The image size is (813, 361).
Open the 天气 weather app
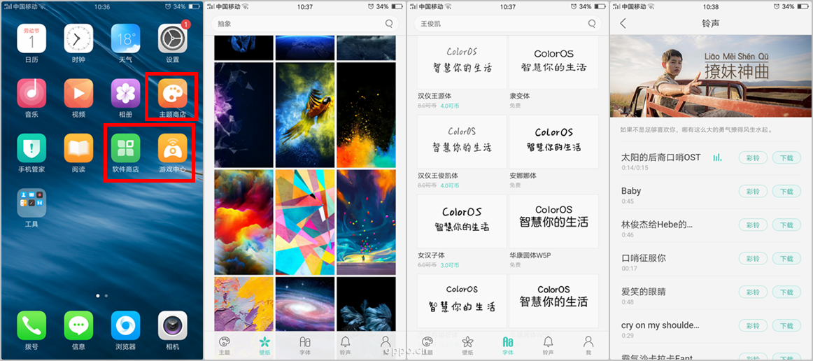[125, 38]
